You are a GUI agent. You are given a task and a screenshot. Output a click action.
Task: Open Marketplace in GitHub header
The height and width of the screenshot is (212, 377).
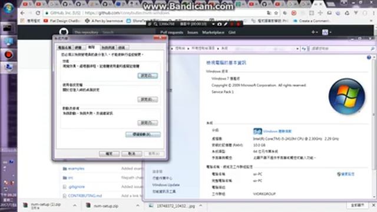213,32
